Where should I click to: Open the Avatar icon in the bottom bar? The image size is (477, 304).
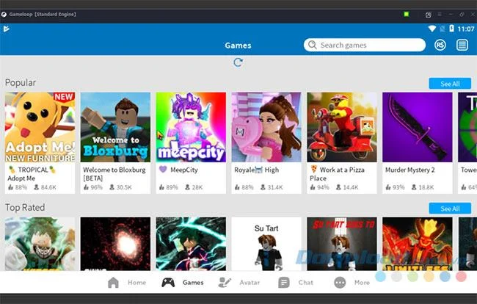(225, 283)
